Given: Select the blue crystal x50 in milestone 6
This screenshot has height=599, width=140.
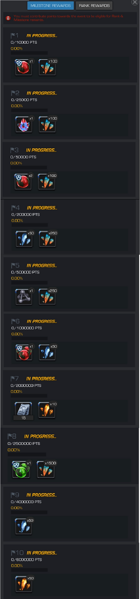Looking at the screenshot, I should pos(47,353).
